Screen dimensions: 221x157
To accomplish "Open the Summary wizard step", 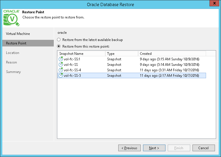I will click(x=13, y=72).
